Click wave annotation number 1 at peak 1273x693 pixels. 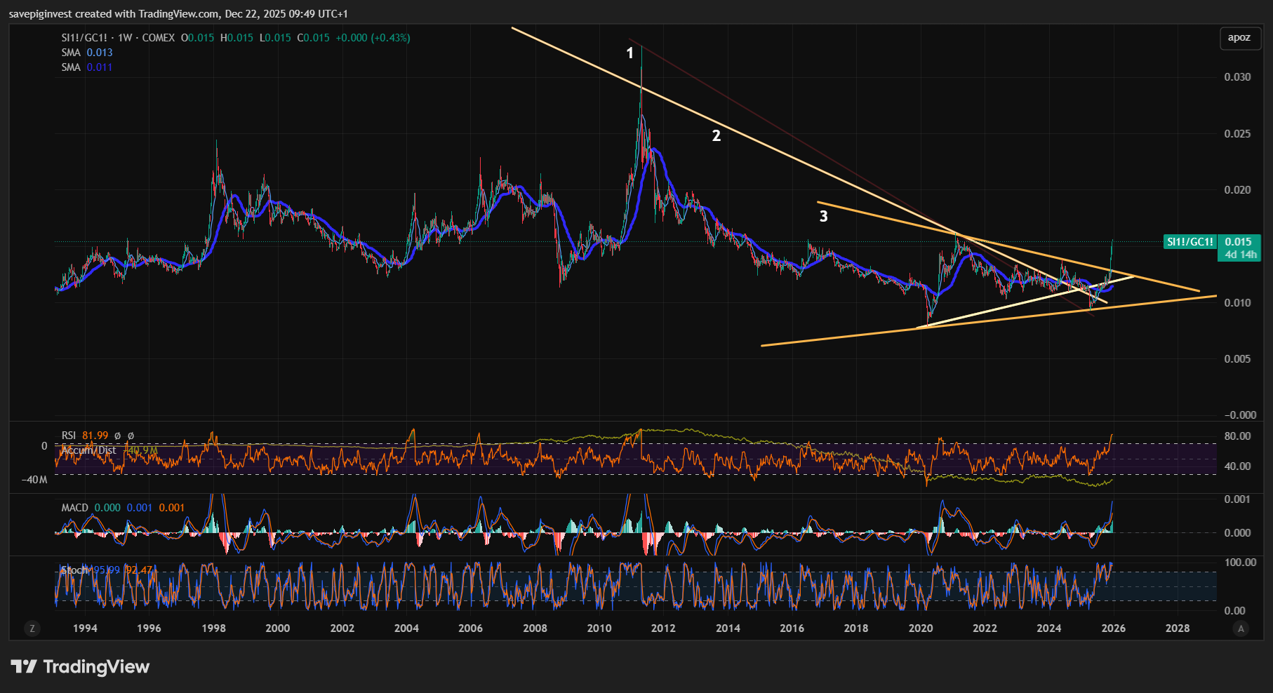pyautogui.click(x=629, y=53)
